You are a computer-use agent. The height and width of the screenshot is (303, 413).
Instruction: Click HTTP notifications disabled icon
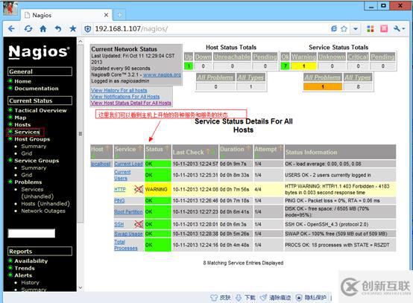pyautogui.click(x=139, y=189)
